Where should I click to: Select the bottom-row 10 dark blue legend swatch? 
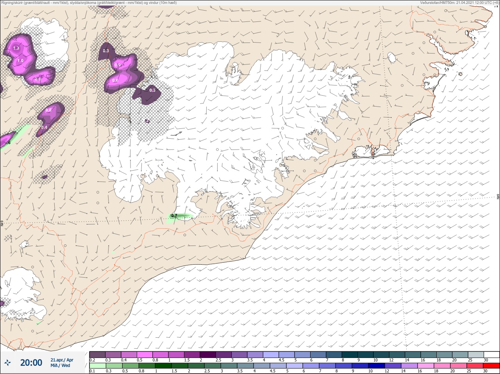coord(376,366)
